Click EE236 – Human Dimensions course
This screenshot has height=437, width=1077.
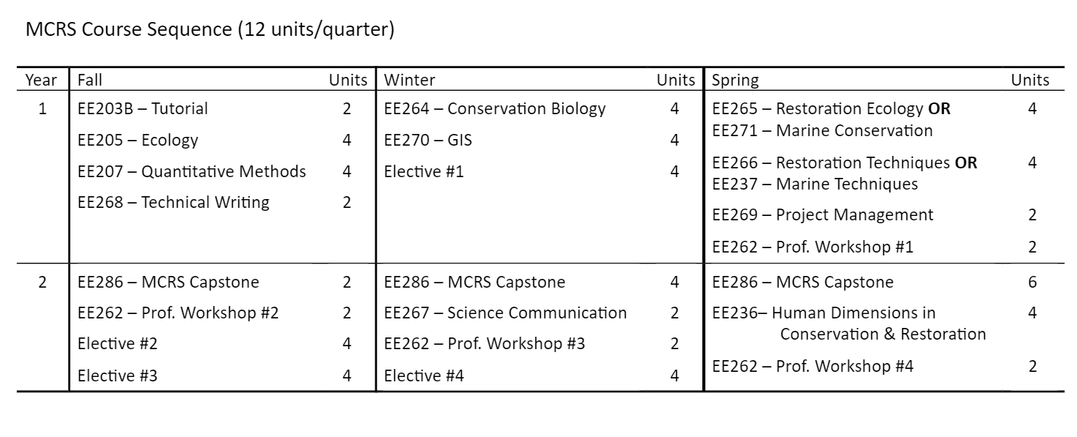(824, 313)
